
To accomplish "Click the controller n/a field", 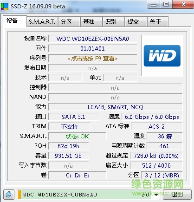I will pyautogui.click(x=116, y=88).
